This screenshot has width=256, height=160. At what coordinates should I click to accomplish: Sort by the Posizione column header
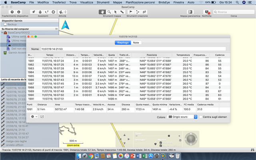click(152, 55)
